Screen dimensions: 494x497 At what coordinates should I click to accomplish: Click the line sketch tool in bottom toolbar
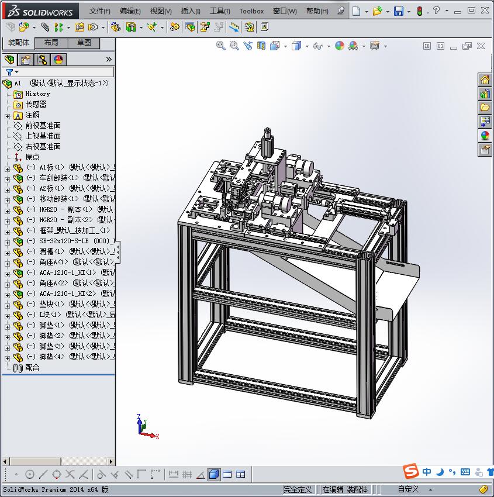coord(43,474)
